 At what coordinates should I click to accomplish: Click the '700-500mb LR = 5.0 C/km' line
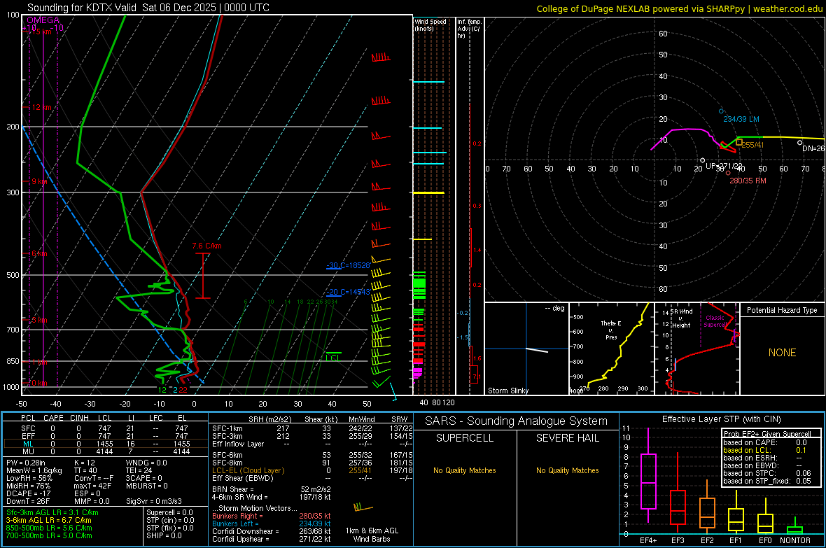pos(49,535)
